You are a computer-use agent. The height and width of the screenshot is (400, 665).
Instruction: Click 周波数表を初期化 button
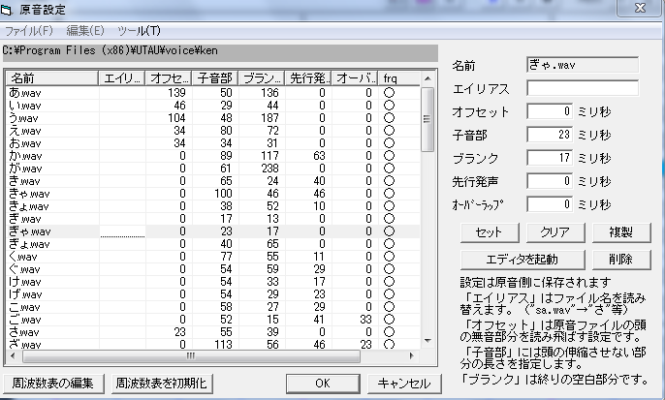pyautogui.click(x=162, y=384)
